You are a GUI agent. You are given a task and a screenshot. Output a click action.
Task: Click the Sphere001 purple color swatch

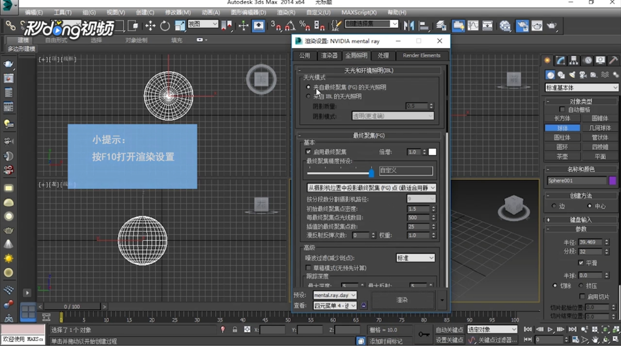click(x=613, y=181)
